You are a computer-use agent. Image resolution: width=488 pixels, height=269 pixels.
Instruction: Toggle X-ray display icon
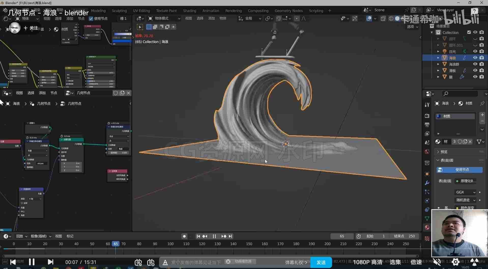[383, 18]
